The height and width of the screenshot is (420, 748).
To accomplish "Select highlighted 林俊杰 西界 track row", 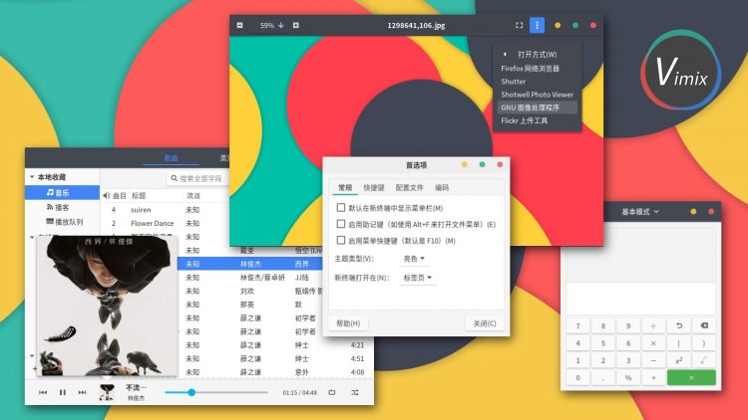I will click(x=251, y=264).
